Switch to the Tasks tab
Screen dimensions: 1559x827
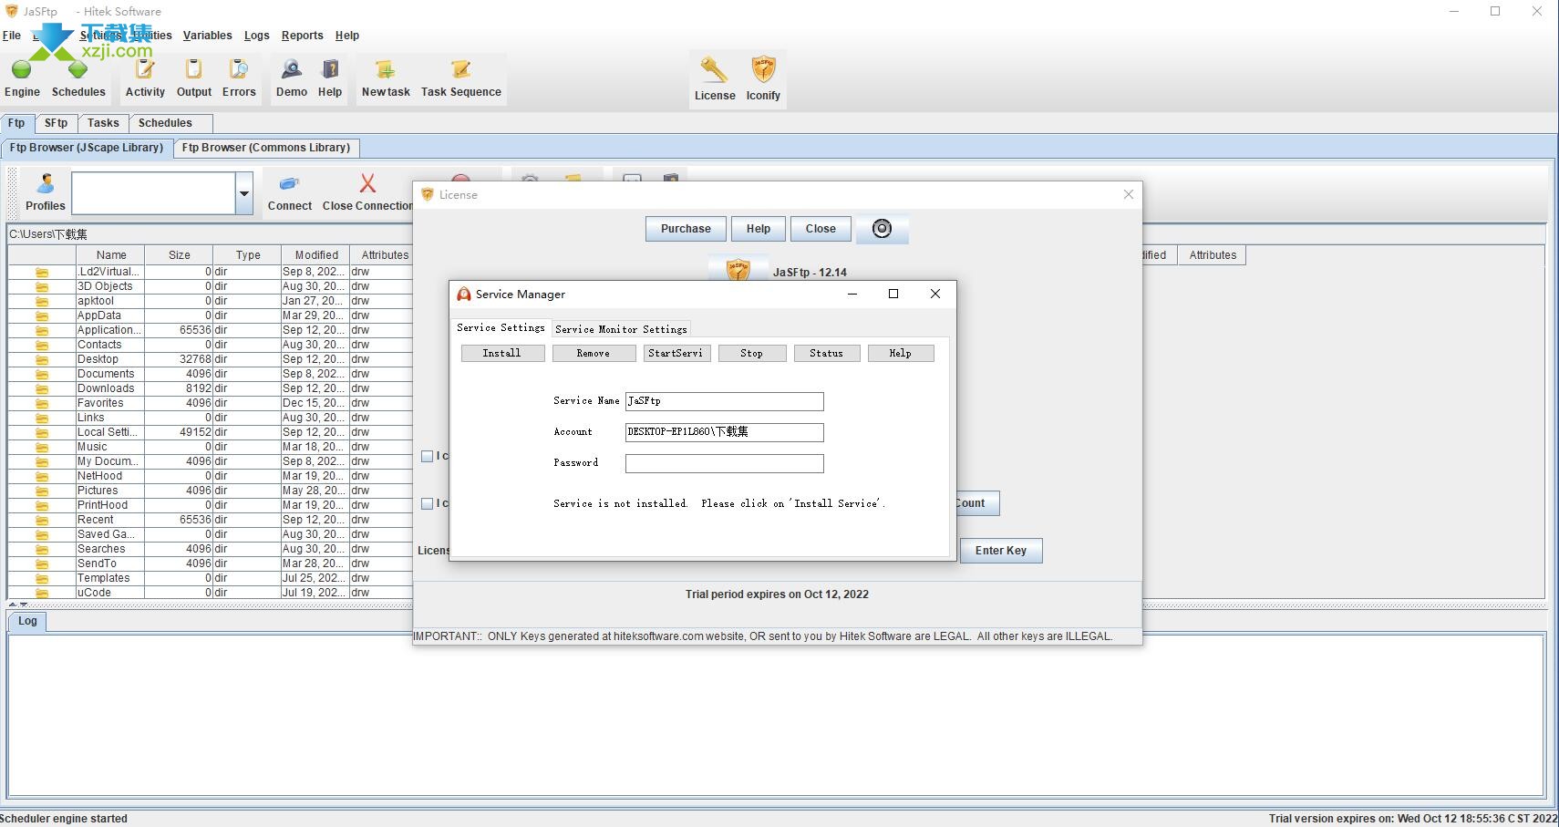tap(103, 123)
